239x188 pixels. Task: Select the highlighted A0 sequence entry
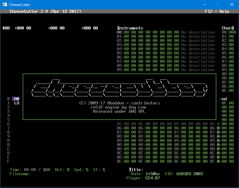coord(16,99)
